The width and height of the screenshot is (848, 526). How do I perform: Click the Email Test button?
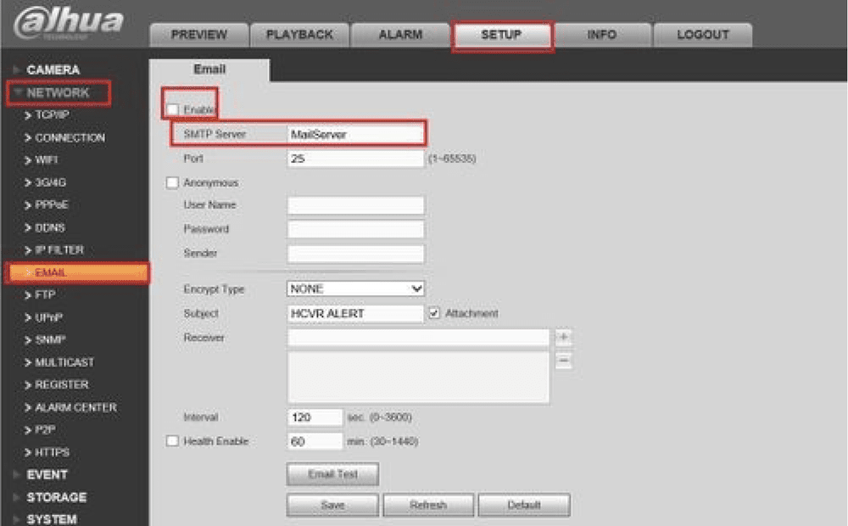coord(332,474)
